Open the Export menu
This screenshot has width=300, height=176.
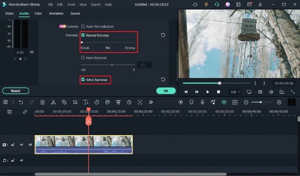(96, 5)
